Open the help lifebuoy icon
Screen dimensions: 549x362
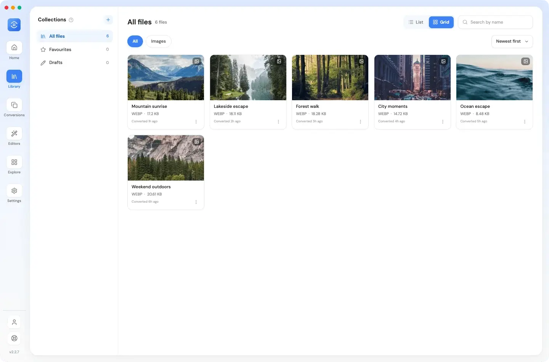[x=14, y=338]
